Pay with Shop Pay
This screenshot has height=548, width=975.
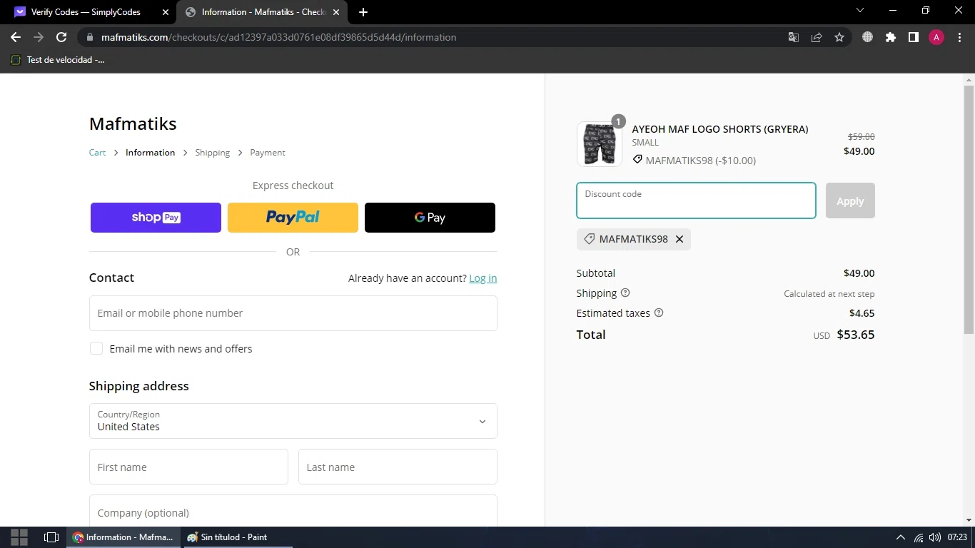[156, 218]
